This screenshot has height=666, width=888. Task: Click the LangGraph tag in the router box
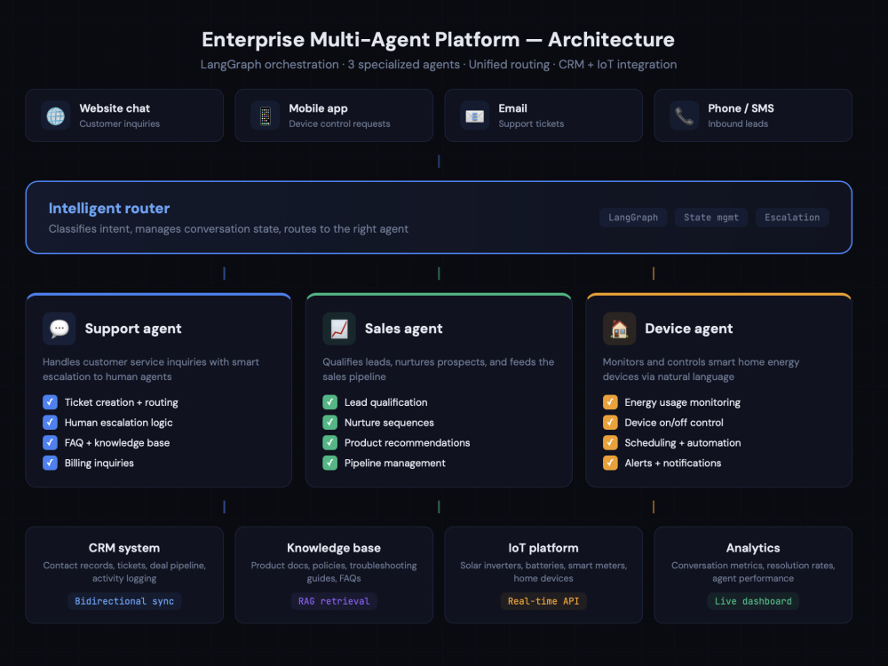click(x=633, y=218)
